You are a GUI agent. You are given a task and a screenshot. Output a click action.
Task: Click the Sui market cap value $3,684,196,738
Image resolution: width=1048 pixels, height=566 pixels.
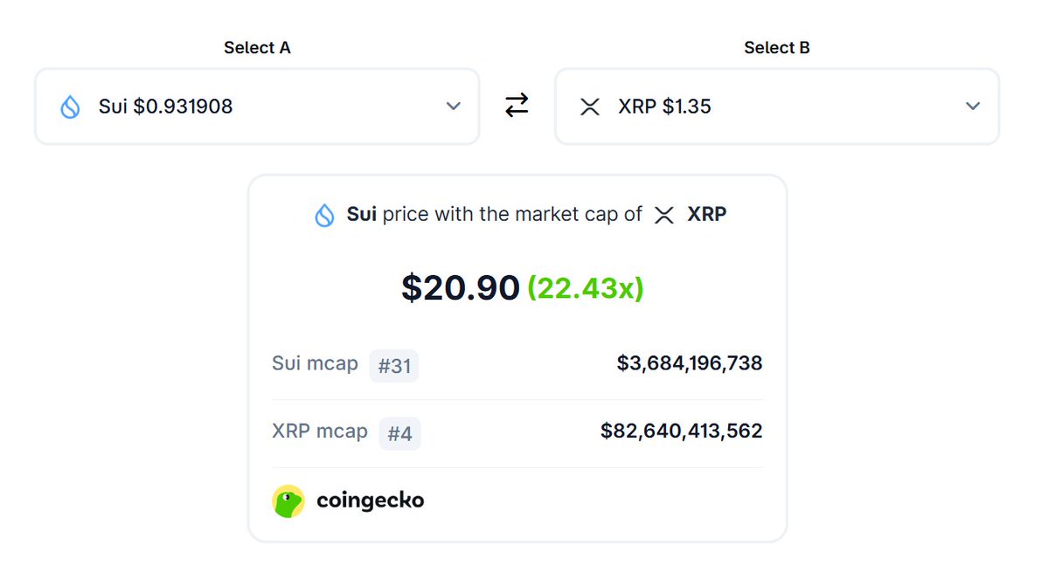(x=690, y=363)
